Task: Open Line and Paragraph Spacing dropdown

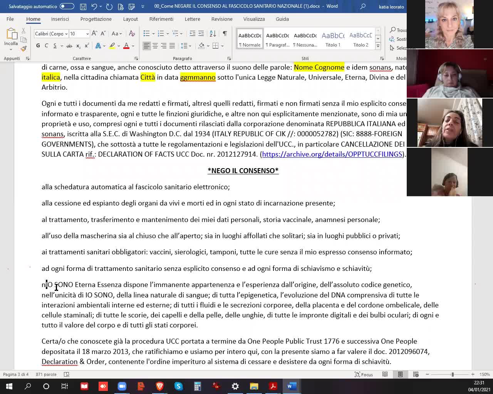Action: [186, 46]
